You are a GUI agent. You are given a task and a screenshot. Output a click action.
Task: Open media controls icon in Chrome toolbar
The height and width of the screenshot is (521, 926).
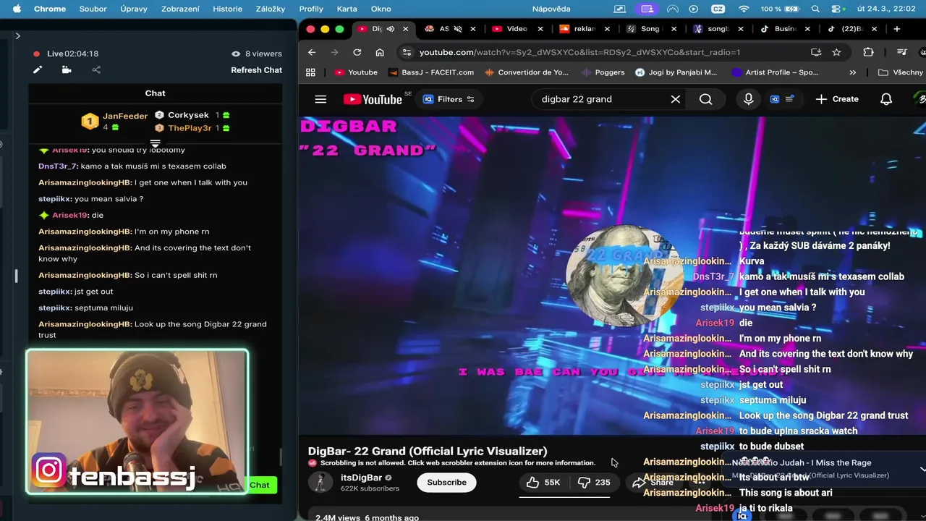point(901,52)
